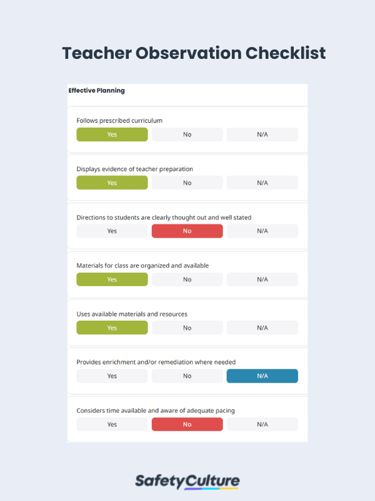Select No for Materials organized and available
This screenshot has width=375, height=501.
tap(187, 279)
